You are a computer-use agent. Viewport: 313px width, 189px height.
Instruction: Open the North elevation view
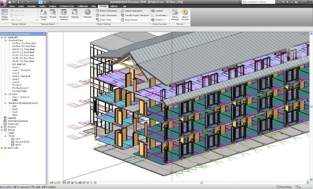point(15,109)
